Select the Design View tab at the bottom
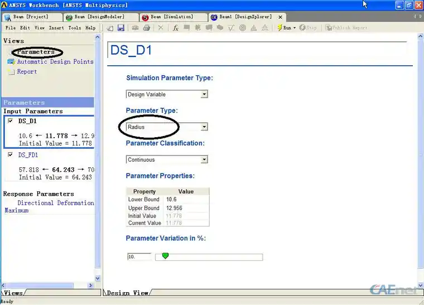This screenshot has height=305, width=424. click(x=127, y=293)
